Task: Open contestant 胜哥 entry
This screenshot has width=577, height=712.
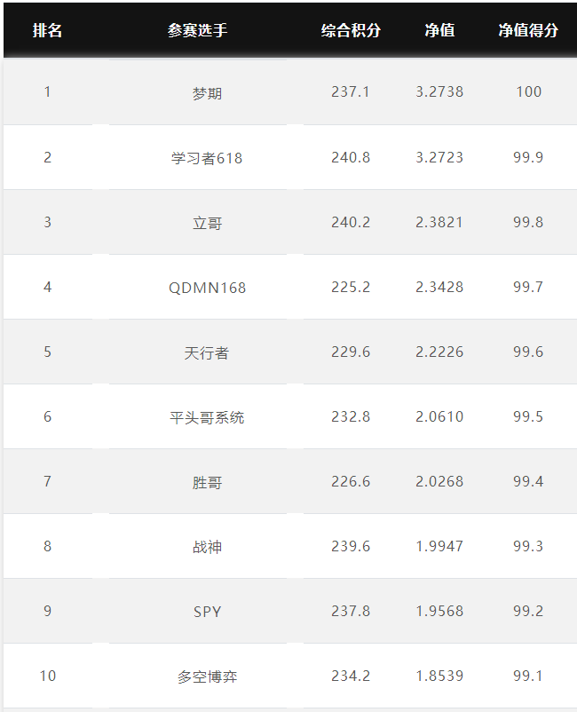Action: pos(207,482)
